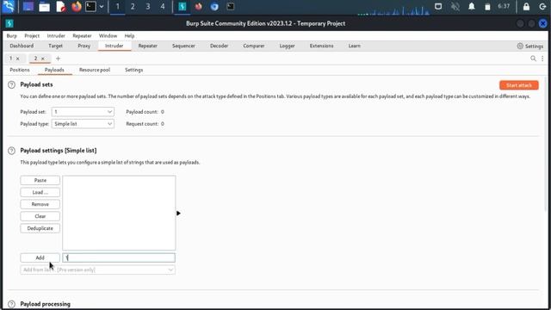Image resolution: width=551 pixels, height=310 pixels.
Task: Click the clock showing 6:37
Action: tap(504, 6)
